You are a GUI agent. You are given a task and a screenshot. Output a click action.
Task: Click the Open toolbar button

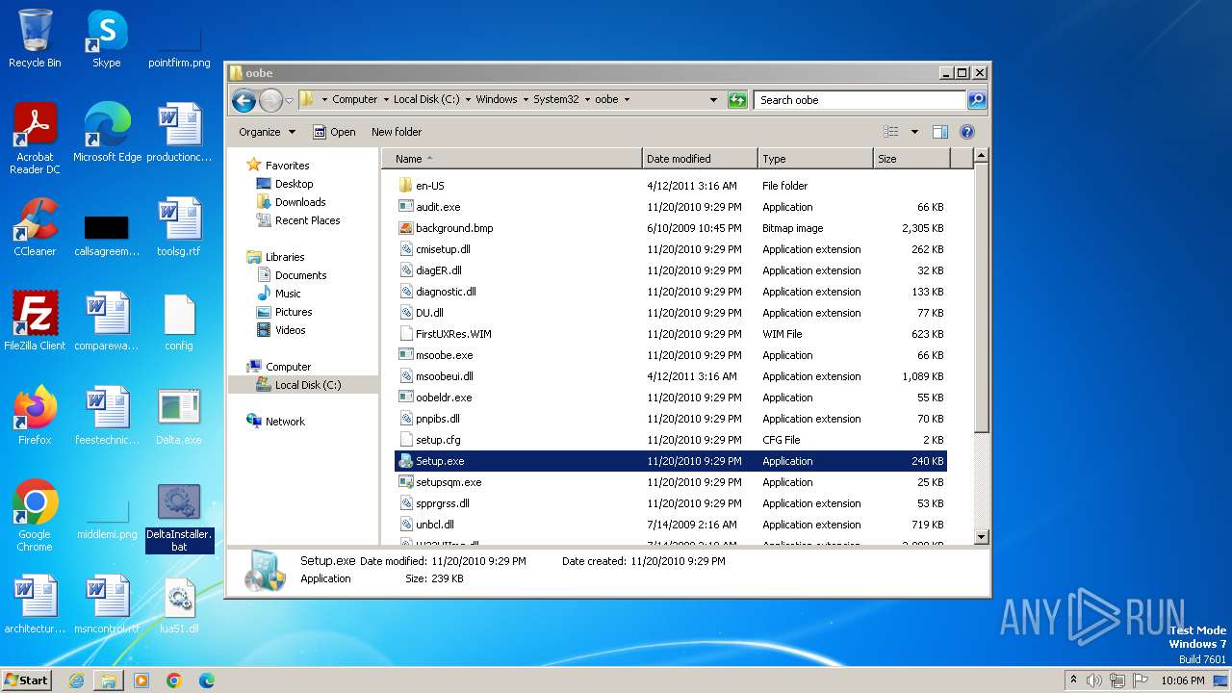coord(334,132)
